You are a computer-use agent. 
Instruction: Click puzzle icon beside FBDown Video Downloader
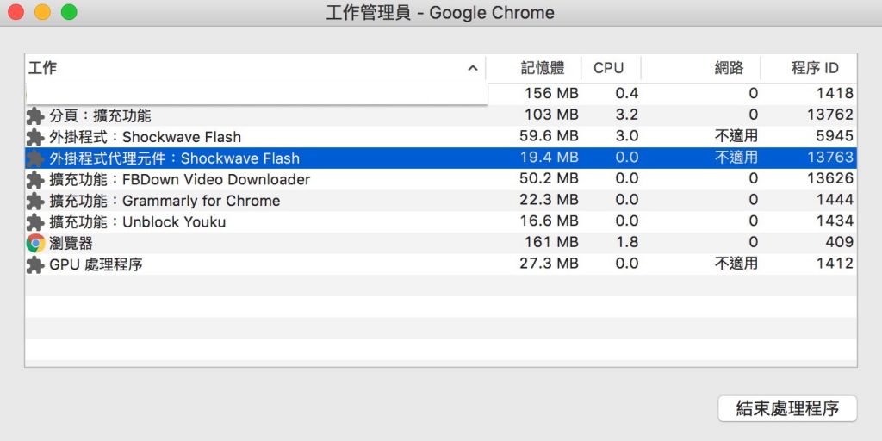[35, 180]
